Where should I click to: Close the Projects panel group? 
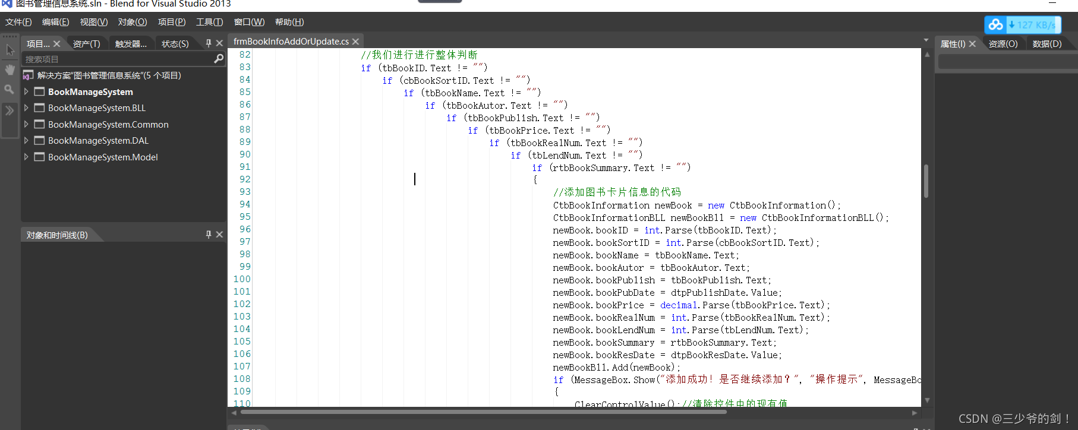click(219, 43)
